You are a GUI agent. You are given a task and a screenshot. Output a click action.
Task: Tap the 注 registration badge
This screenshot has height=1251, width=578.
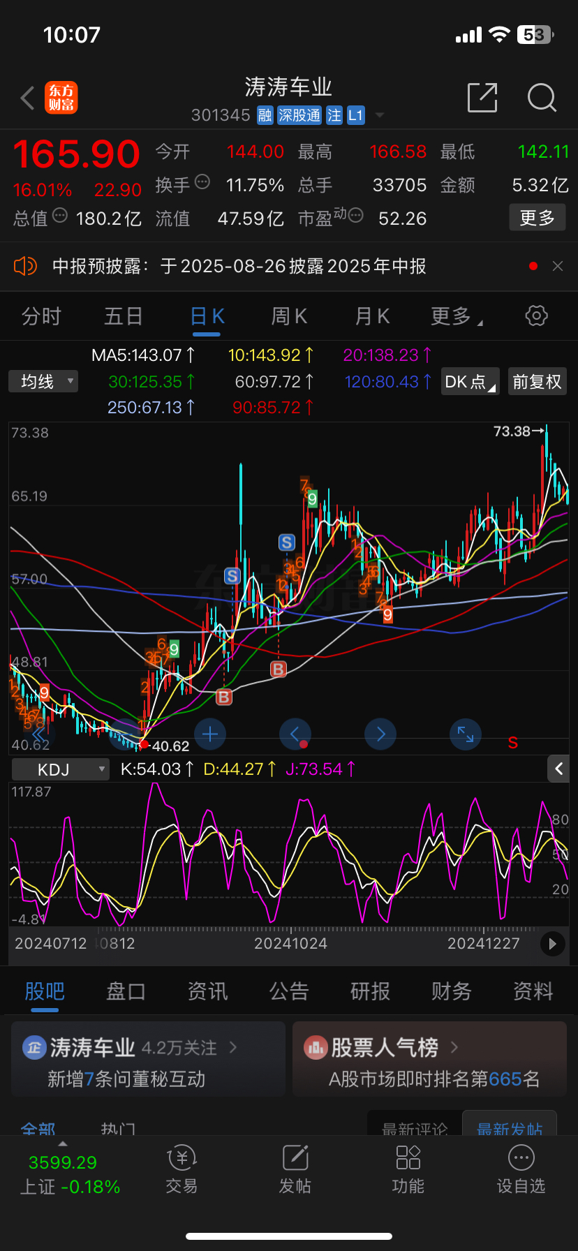(x=334, y=115)
